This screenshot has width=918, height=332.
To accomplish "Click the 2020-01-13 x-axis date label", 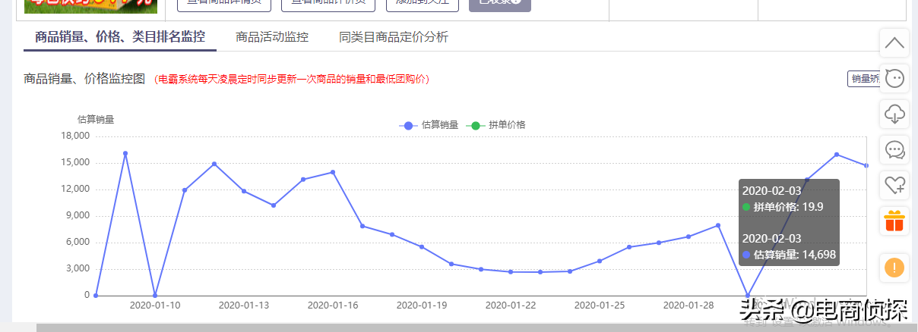I will [x=244, y=305].
